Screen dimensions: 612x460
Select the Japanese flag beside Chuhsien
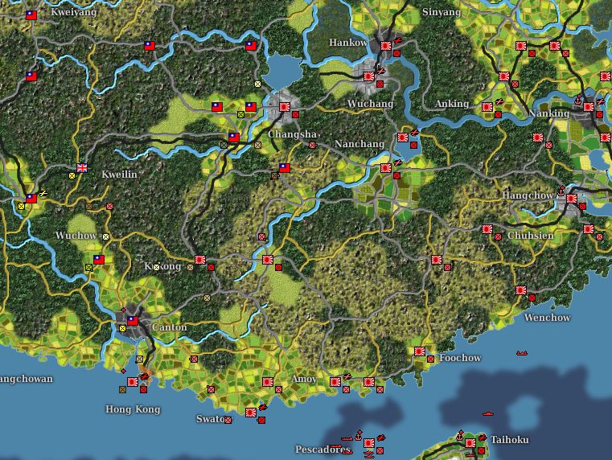(487, 229)
